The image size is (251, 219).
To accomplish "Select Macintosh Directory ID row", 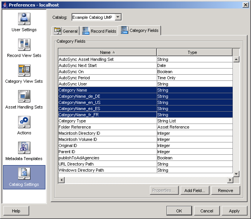I will click(145, 133).
